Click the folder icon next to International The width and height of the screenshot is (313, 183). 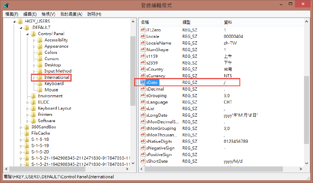(x=40, y=78)
